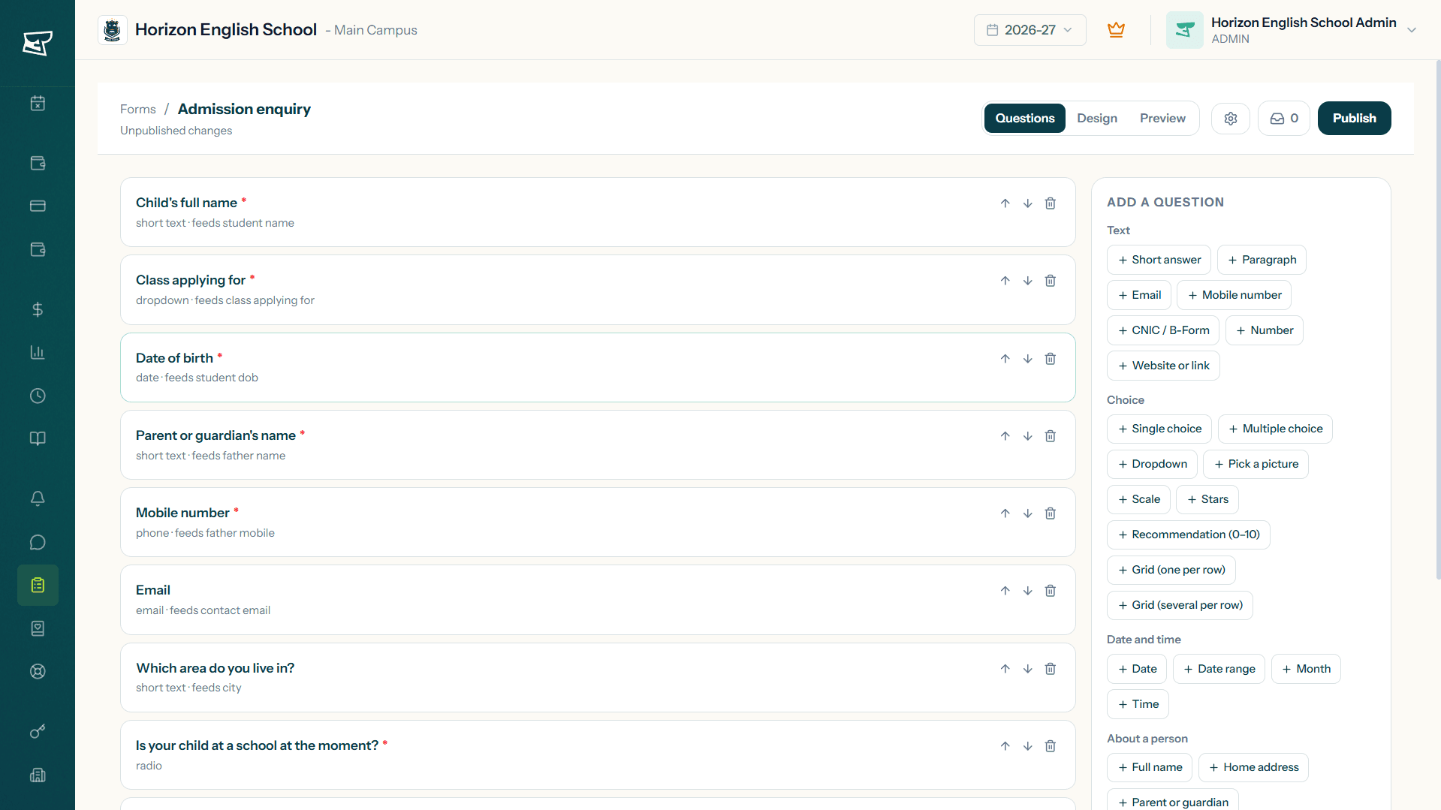Viewport: 1441px width, 810px height.
Task: Add an Email question type
Action: point(1139,295)
